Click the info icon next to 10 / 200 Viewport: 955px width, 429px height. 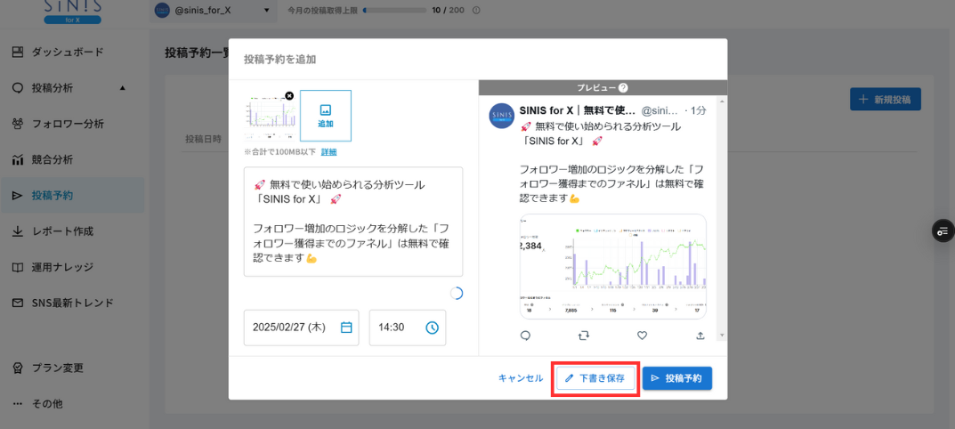tap(476, 11)
